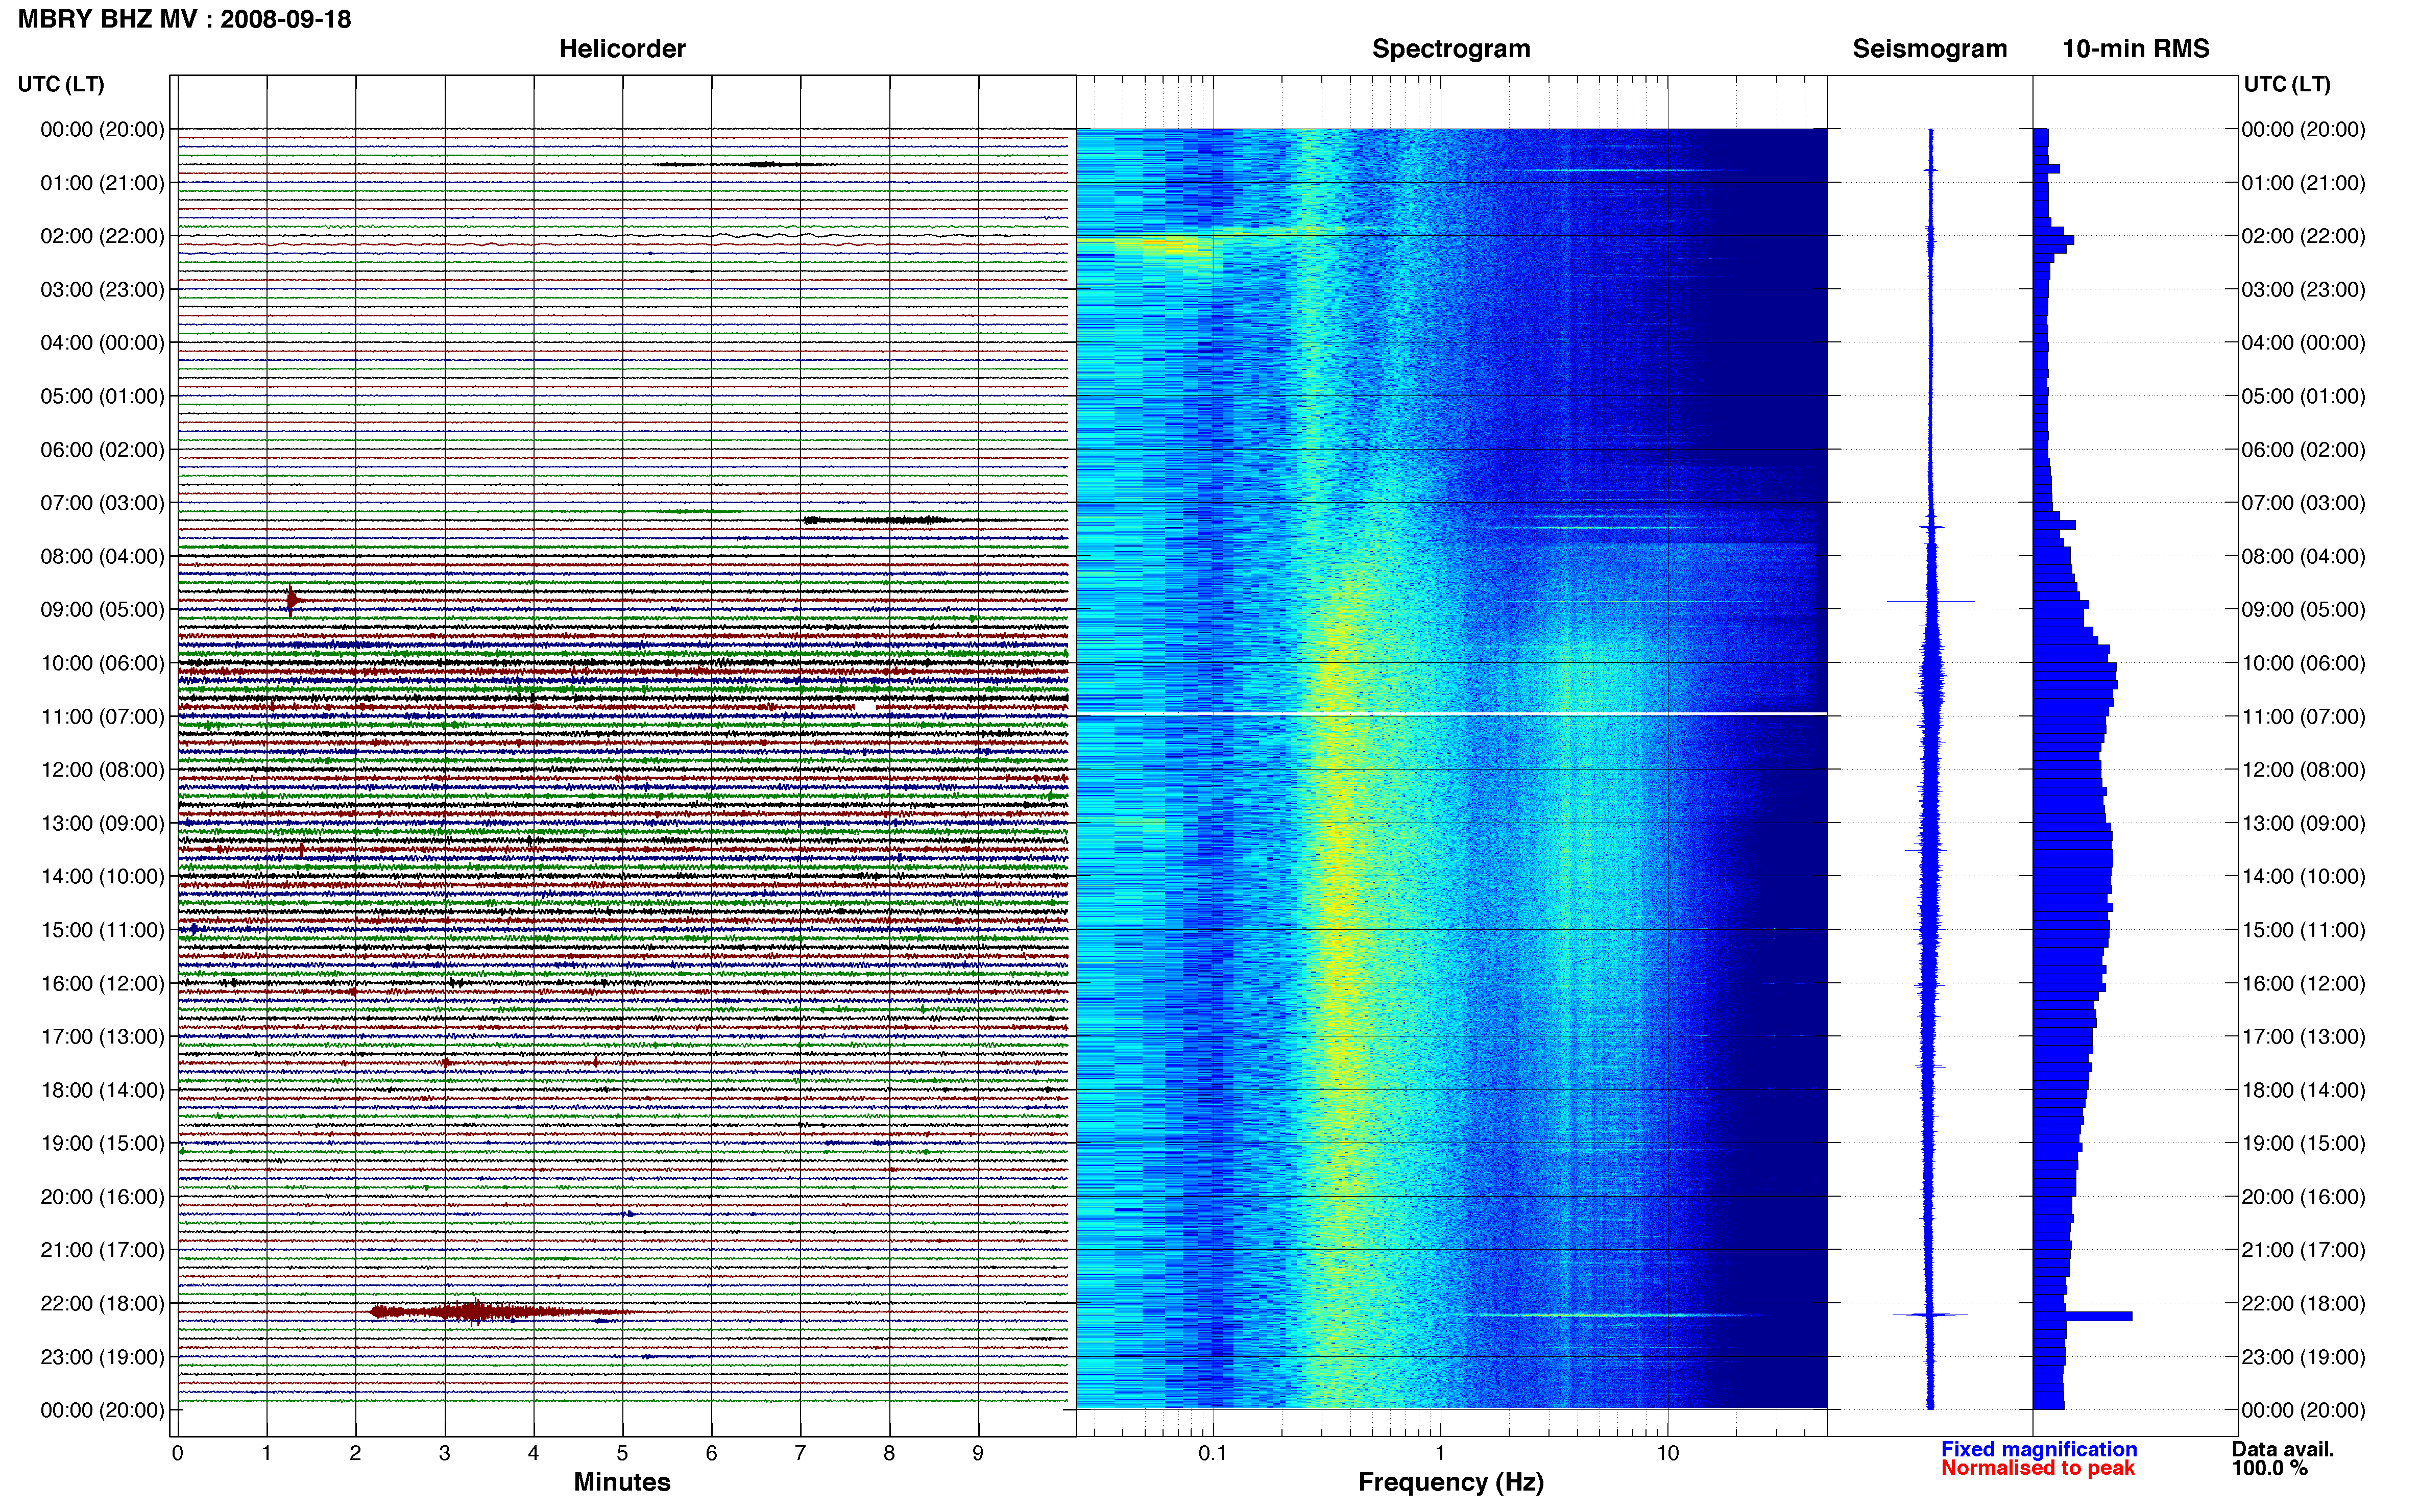This screenshot has height=1512, width=2420.
Task: Click minute tick label '0' on Helicorder
Action: [x=177, y=1453]
